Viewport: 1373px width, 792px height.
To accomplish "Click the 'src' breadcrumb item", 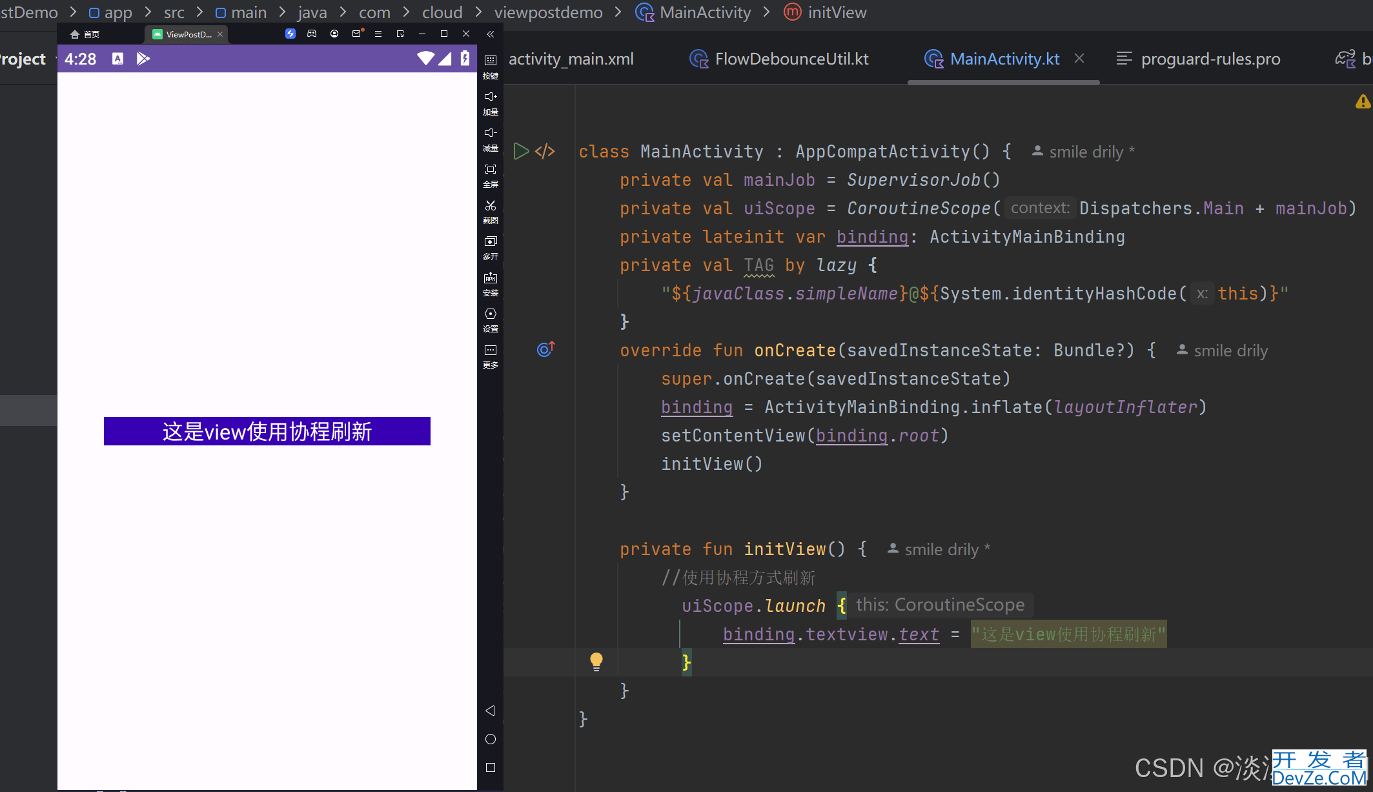I will coord(174,12).
